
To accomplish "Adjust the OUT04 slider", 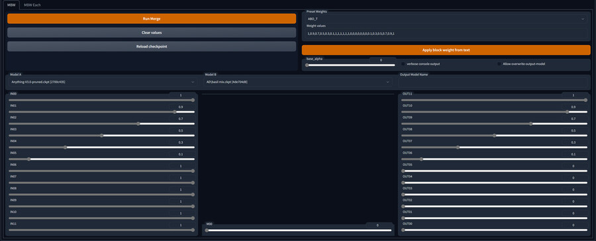I will tap(495, 183).
